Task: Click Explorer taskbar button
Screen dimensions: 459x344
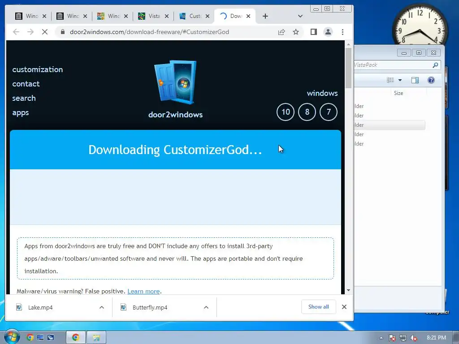Action: click(96, 338)
